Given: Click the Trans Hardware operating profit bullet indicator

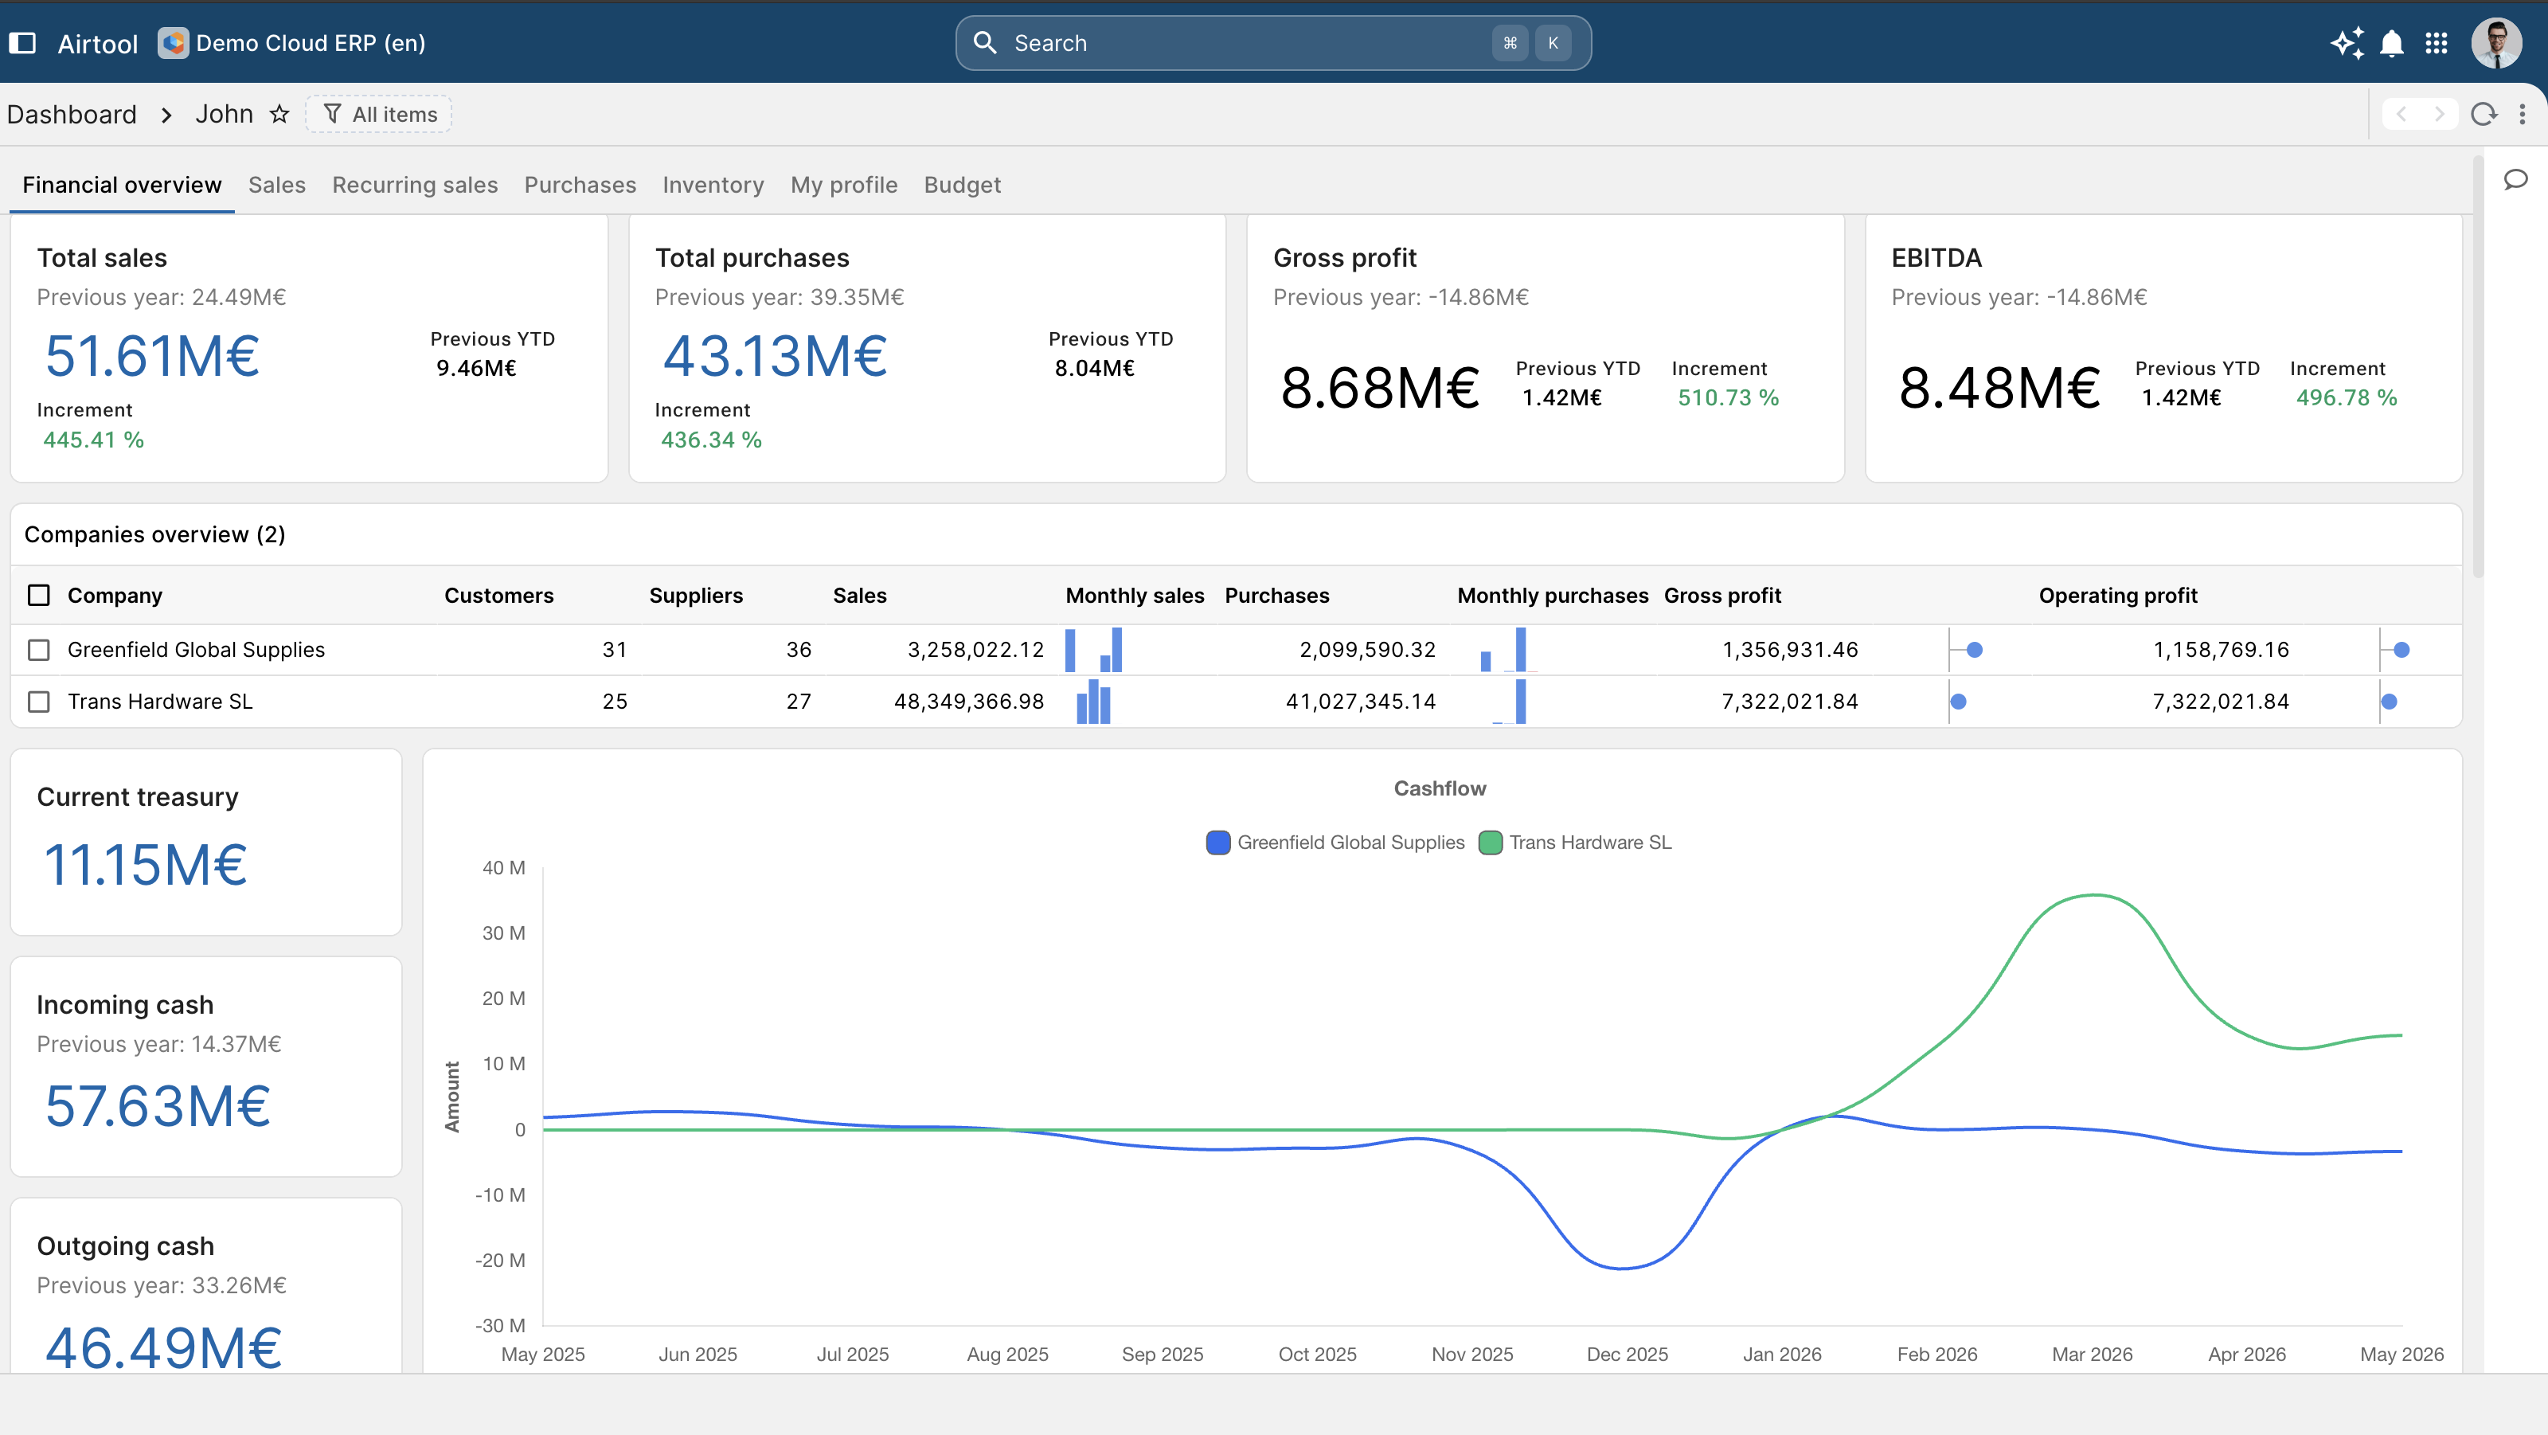Looking at the screenshot, I should [2388, 702].
